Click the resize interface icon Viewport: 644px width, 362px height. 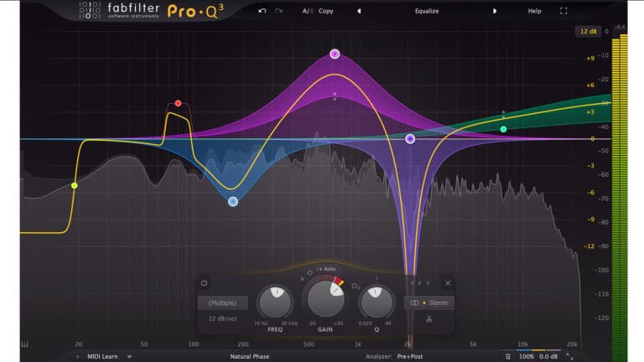(x=569, y=357)
